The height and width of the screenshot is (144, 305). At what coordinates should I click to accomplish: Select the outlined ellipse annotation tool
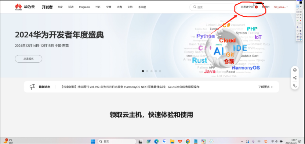click(x=298, y=15)
